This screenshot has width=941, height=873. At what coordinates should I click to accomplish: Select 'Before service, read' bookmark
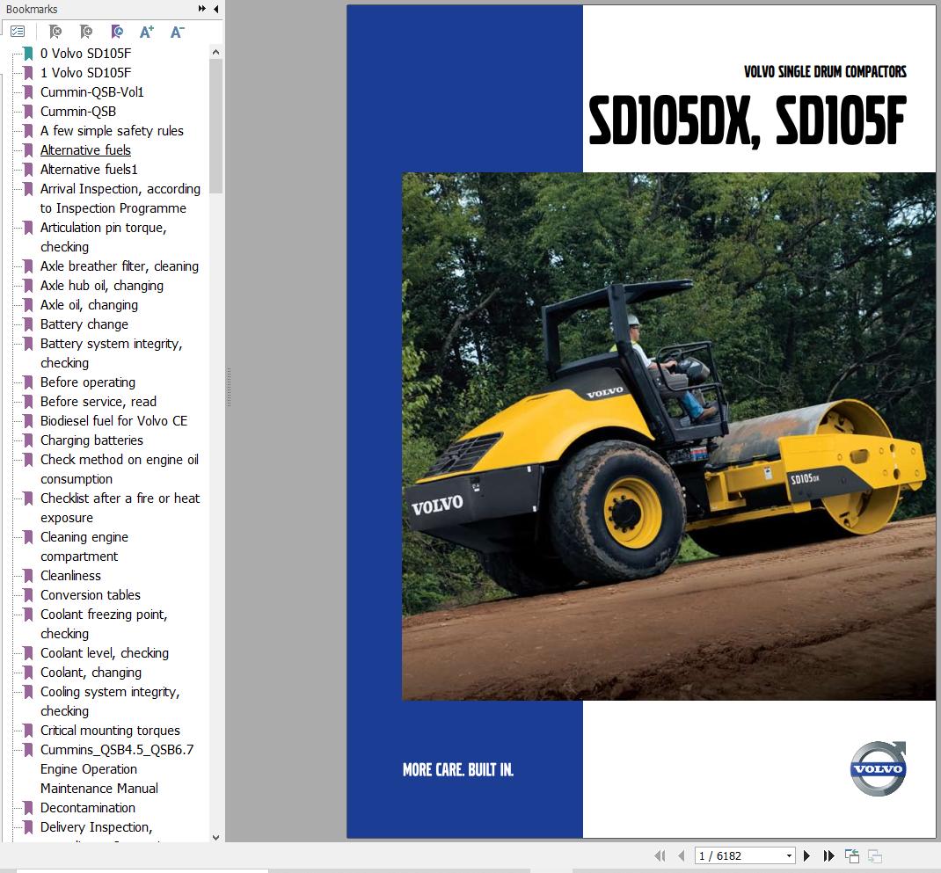click(98, 402)
